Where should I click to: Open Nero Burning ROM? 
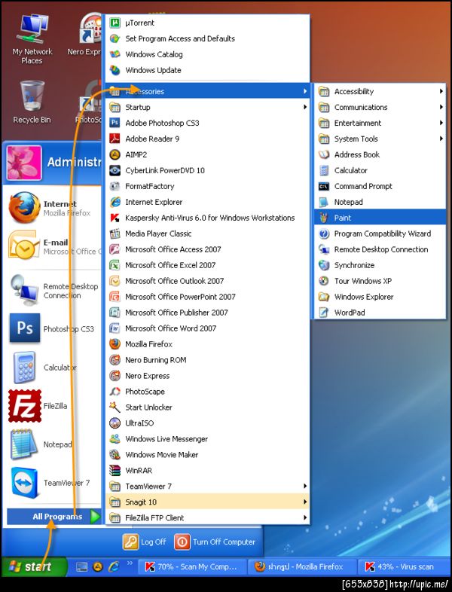[207, 360]
